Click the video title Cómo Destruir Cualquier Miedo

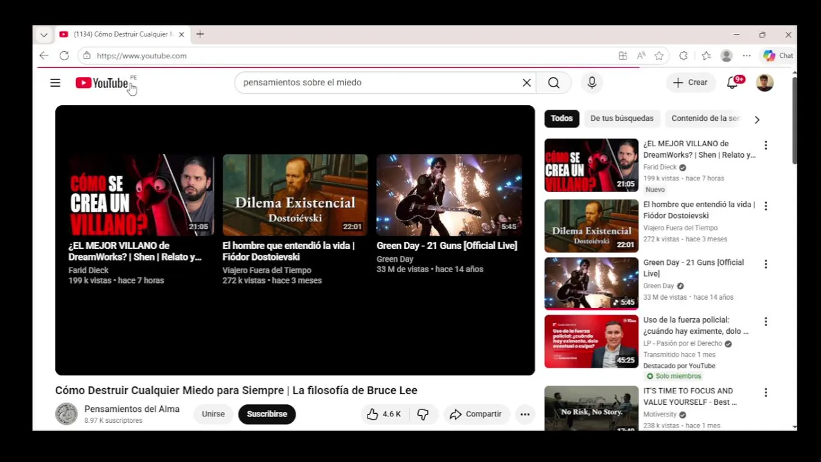[236, 390]
